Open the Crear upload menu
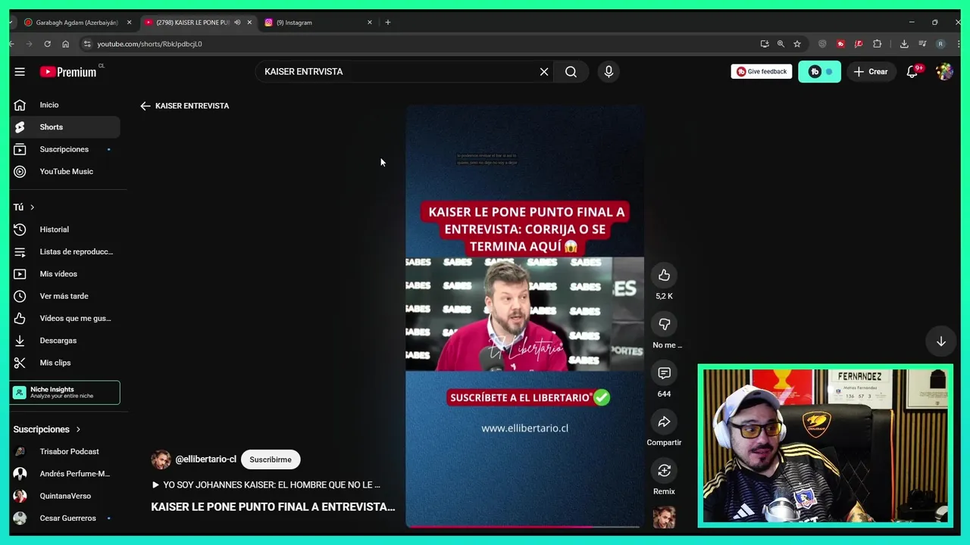Image resolution: width=970 pixels, height=545 pixels. click(x=870, y=71)
